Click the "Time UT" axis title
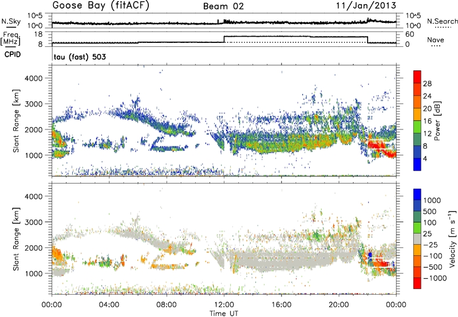458x317 pixels. [224, 314]
